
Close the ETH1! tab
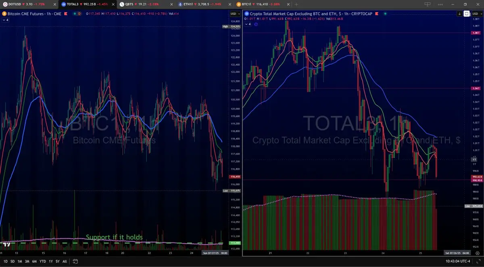(229, 4)
